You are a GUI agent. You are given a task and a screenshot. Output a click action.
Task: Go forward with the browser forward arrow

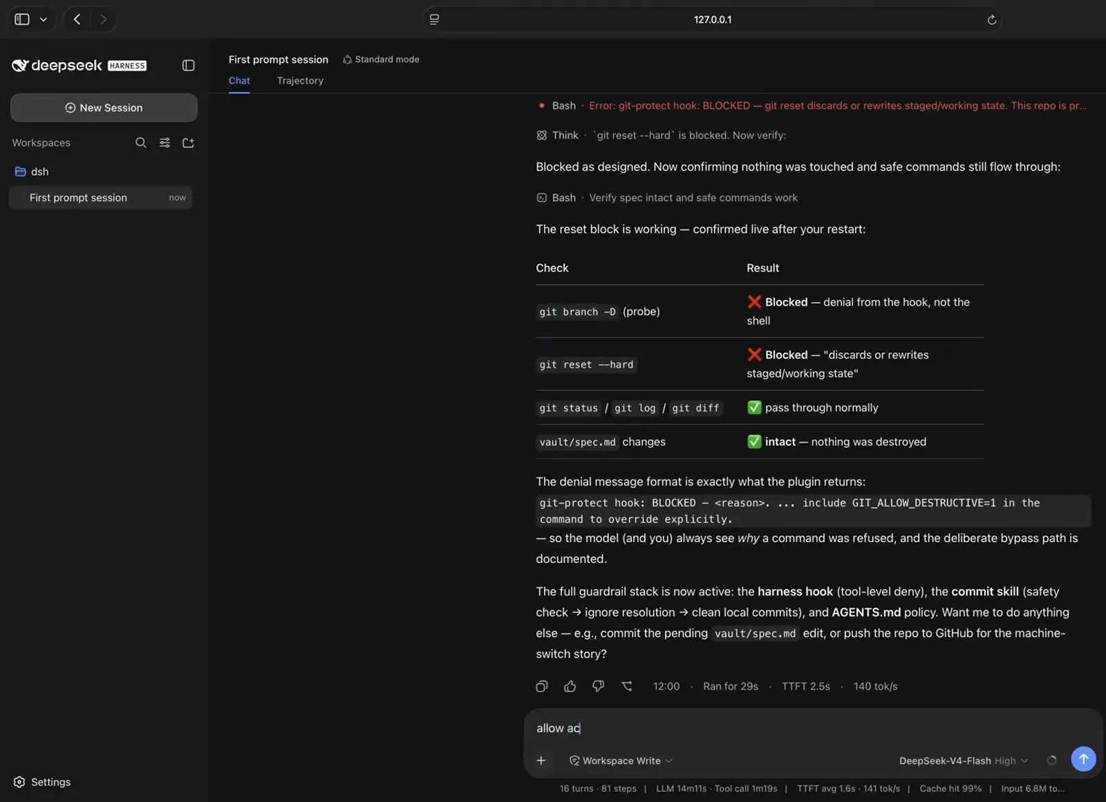point(103,19)
